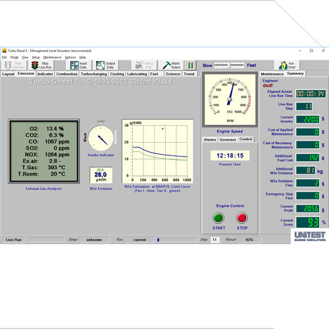Viewport: 329px width, 329px height.
Task: Click the CO 1087 ppm analyzer reading
Action: (x=49, y=141)
